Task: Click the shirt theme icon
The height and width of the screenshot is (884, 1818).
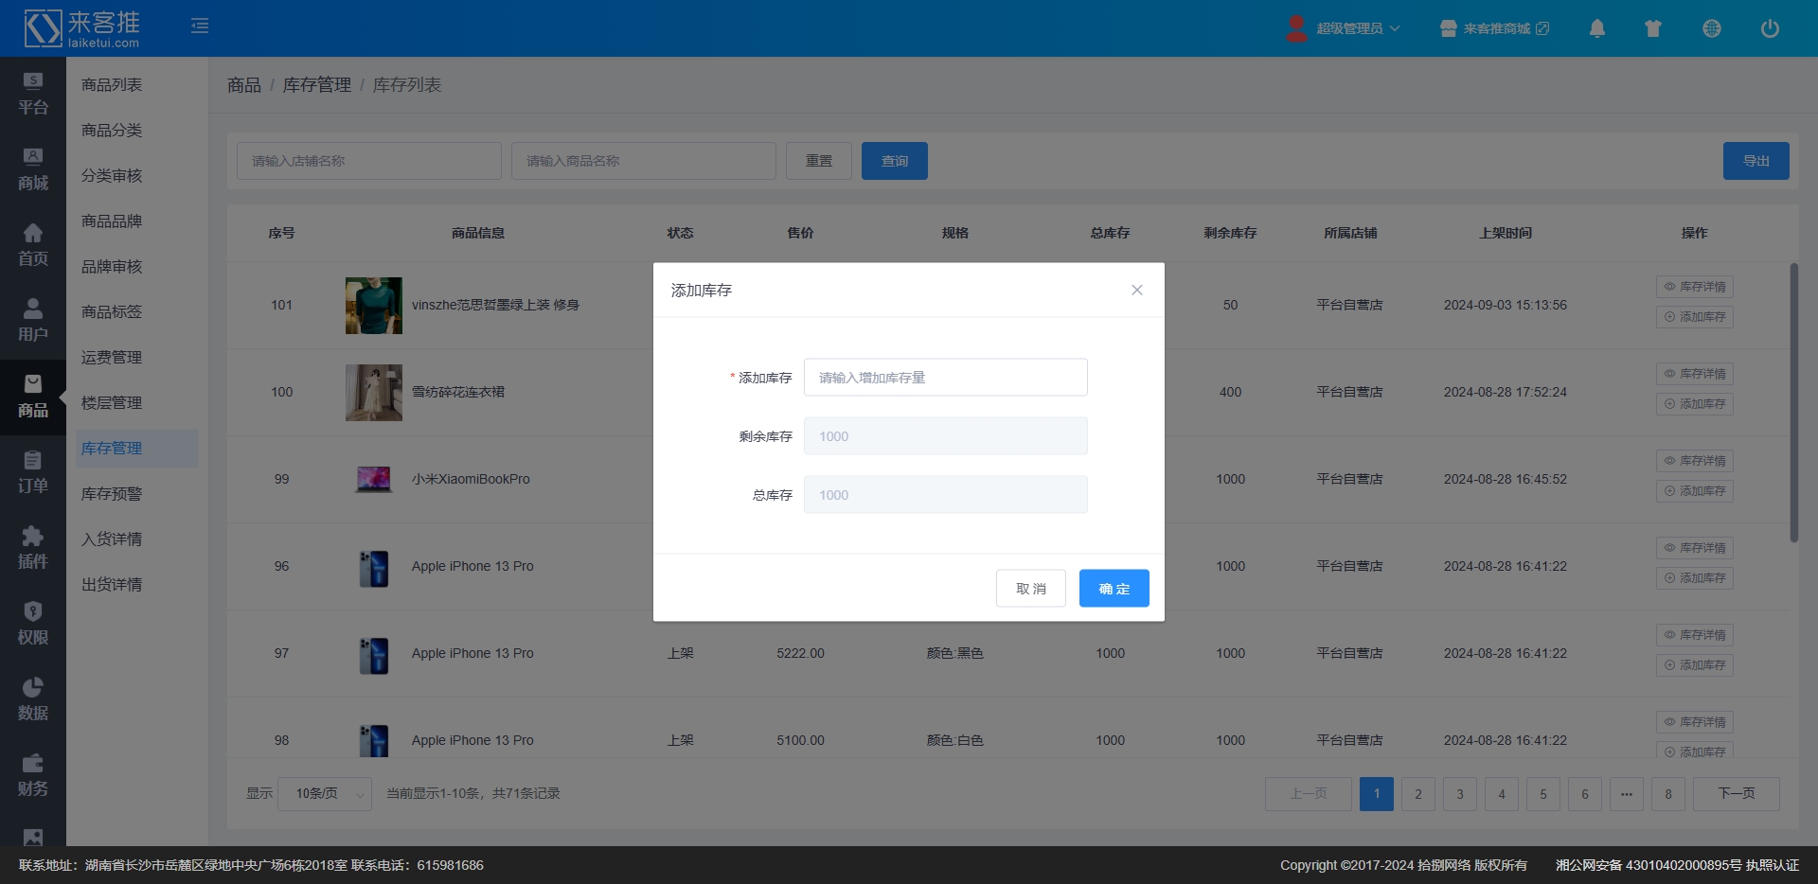Action: click(1653, 28)
